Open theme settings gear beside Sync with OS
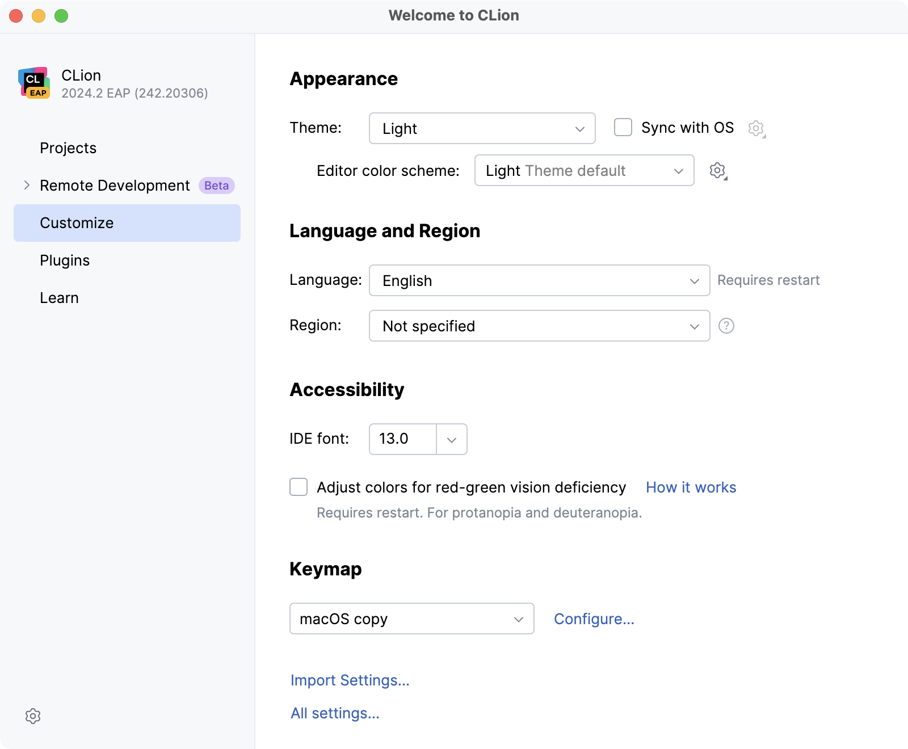Screen dimensions: 908x749 [756, 128]
